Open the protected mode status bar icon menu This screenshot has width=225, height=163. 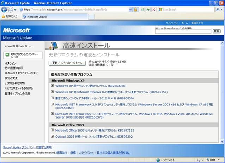tap(200, 160)
